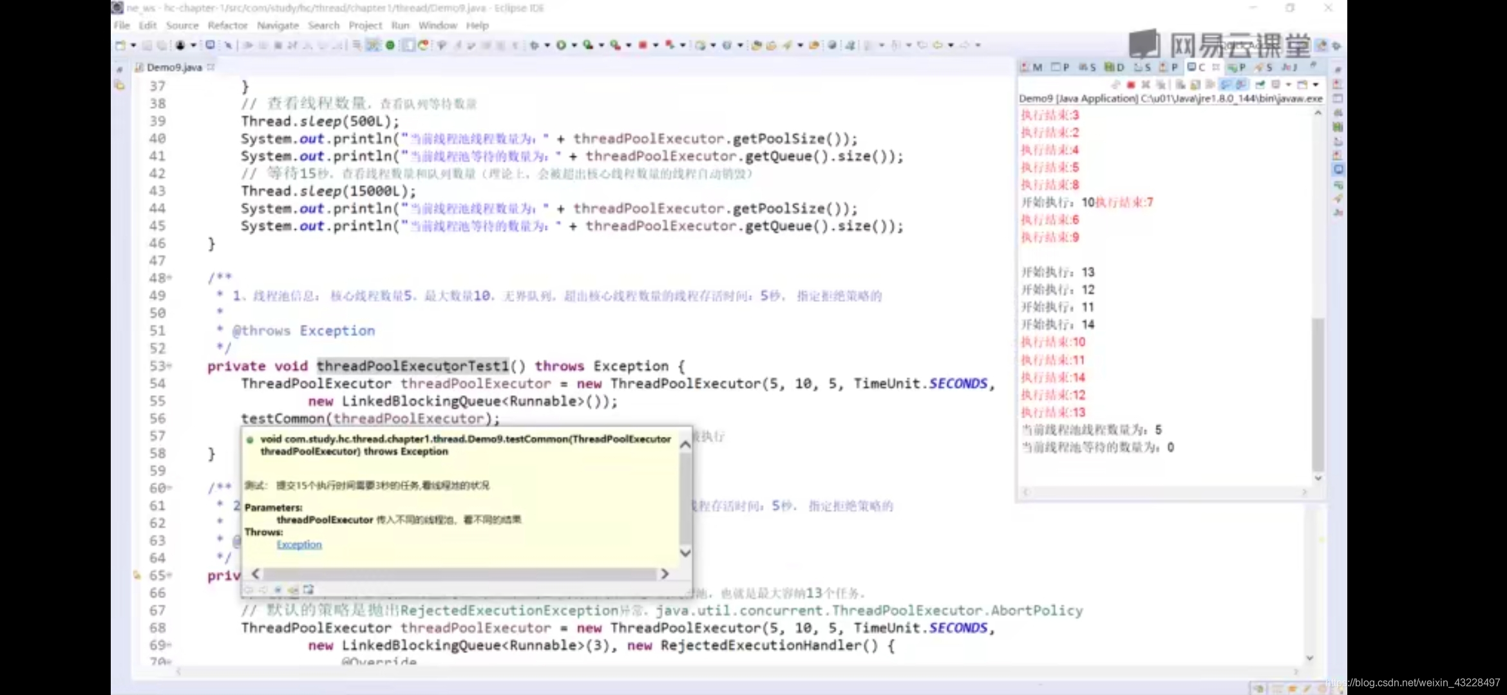The height and width of the screenshot is (695, 1507).
Task: Open the Refactor menu
Action: click(x=227, y=25)
